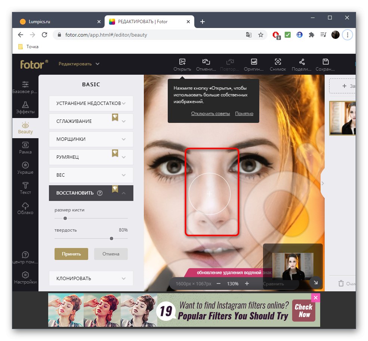Open the browser extensions puzzle icon

pos(312,35)
